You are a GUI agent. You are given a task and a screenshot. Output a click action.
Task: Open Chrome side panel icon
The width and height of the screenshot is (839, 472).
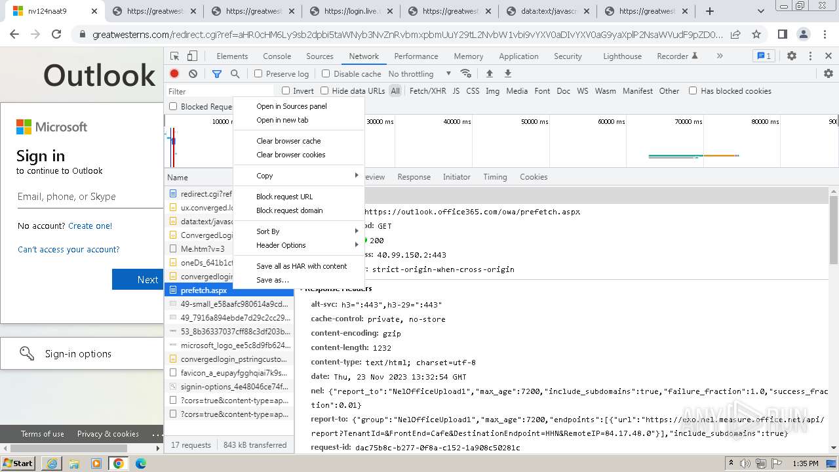(783, 35)
